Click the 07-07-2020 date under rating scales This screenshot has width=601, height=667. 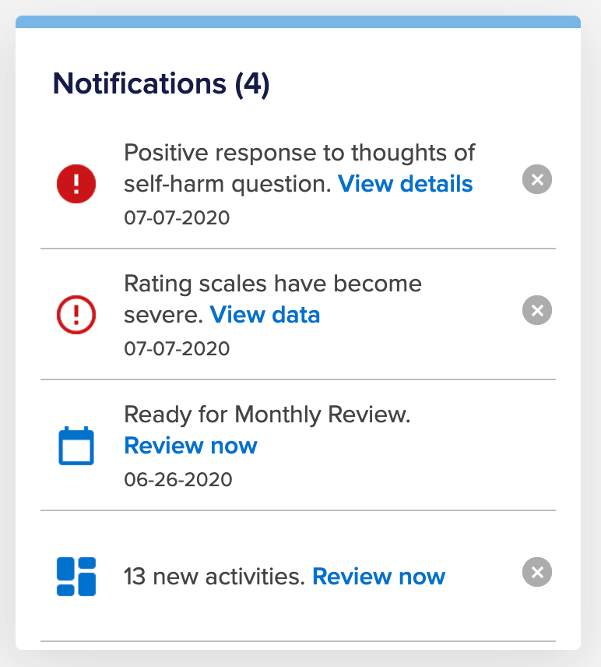pyautogui.click(x=177, y=349)
